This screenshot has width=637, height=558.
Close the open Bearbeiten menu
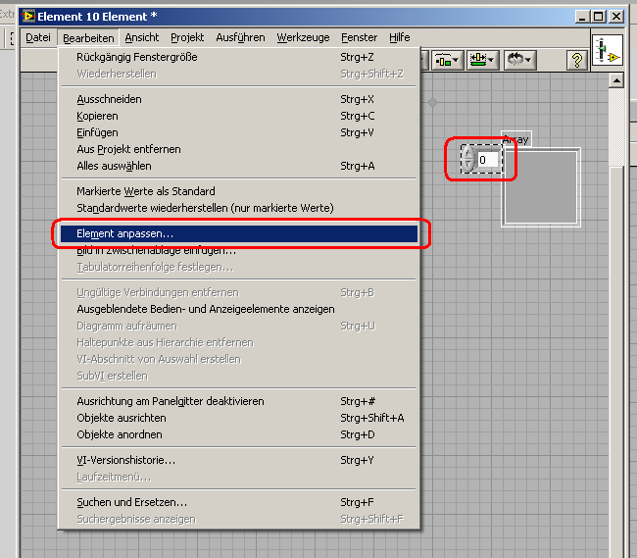pyautogui.click(x=88, y=38)
